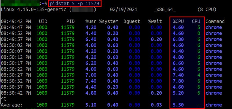This screenshot has width=232, height=109.
Task: Select the 0.03 average %wait value
Action: [156, 105]
